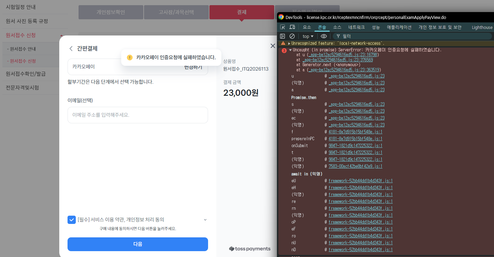Click the blue 다음 button

tap(138, 244)
